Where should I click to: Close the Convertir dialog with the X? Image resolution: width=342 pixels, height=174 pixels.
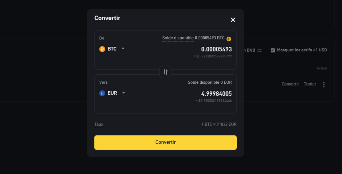[233, 20]
